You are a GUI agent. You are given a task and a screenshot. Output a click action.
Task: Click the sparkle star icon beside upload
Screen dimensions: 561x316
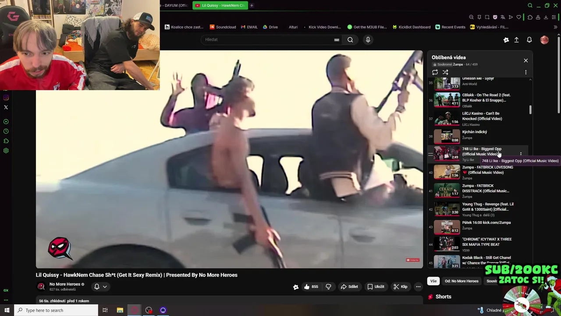(x=506, y=40)
